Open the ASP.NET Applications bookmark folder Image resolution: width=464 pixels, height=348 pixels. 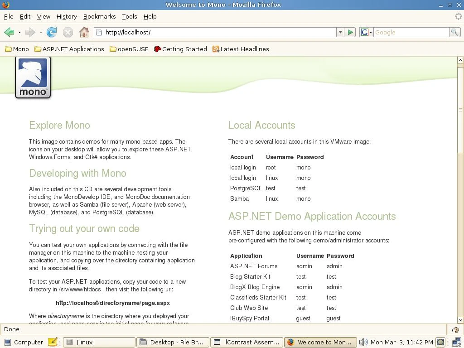coord(69,49)
